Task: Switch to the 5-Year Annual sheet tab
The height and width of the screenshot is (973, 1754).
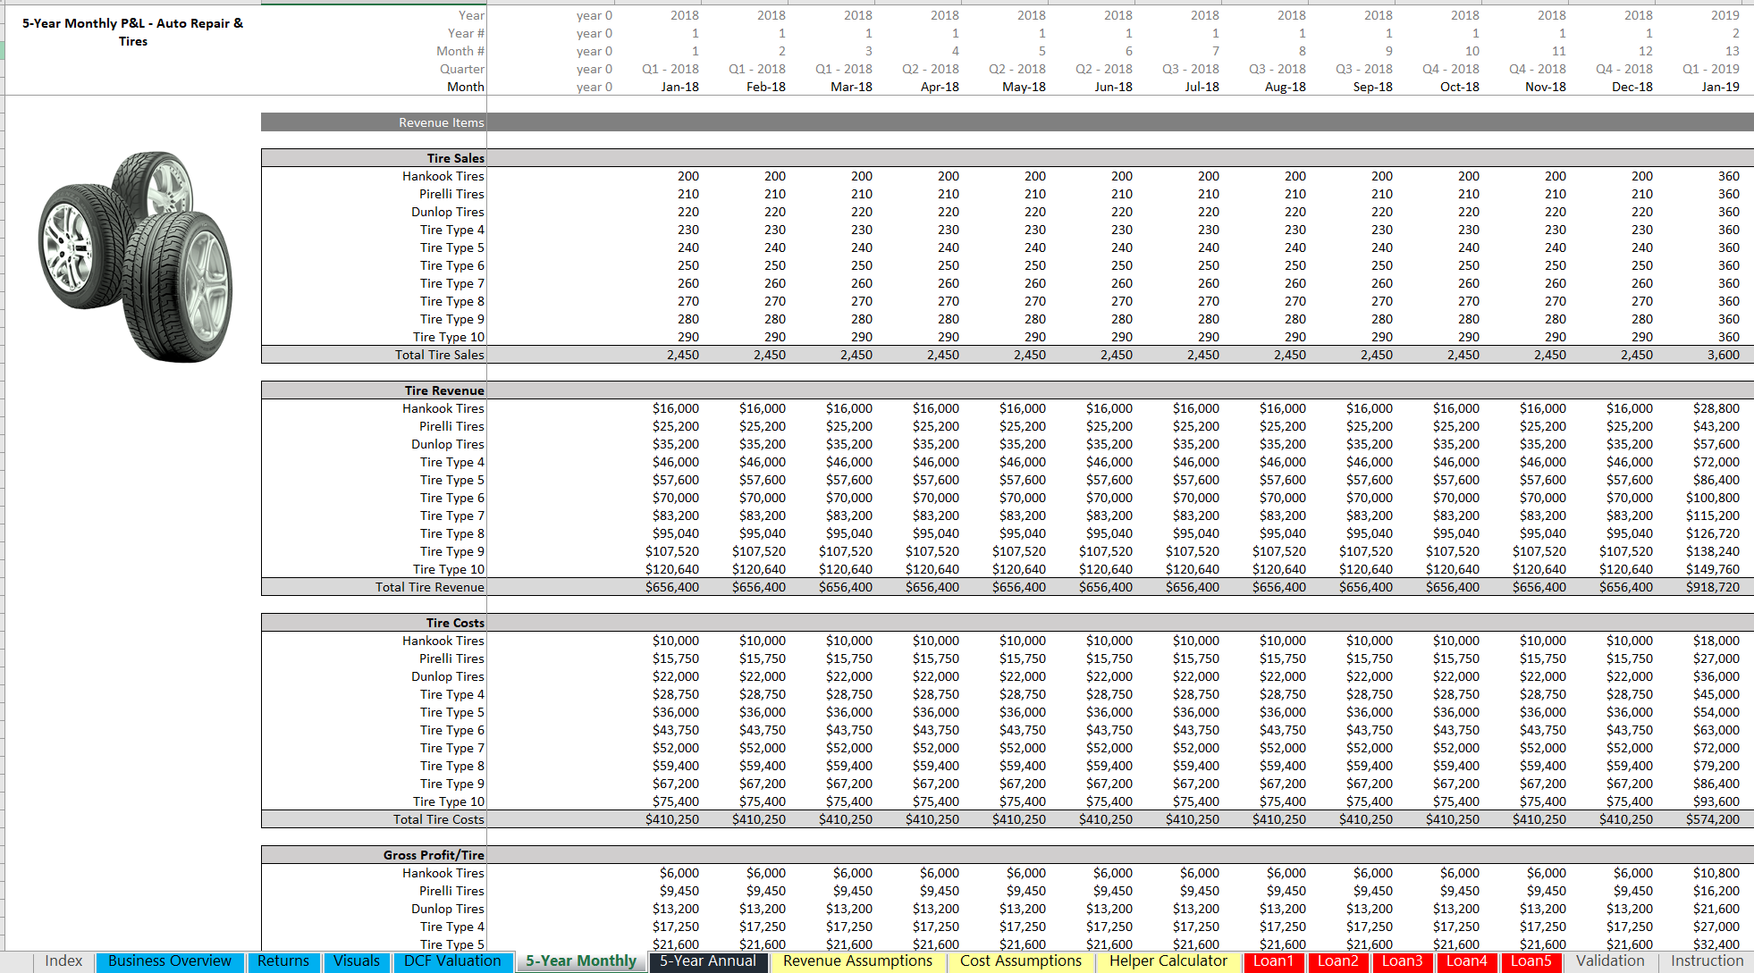Action: click(x=706, y=961)
